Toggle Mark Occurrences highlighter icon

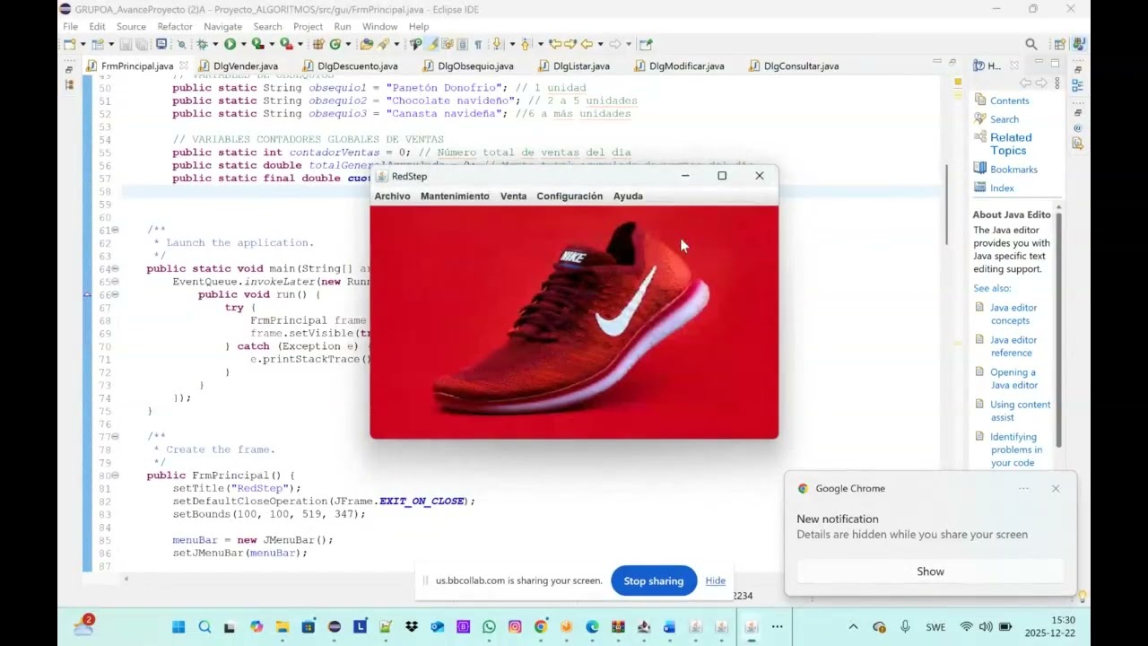click(430, 44)
